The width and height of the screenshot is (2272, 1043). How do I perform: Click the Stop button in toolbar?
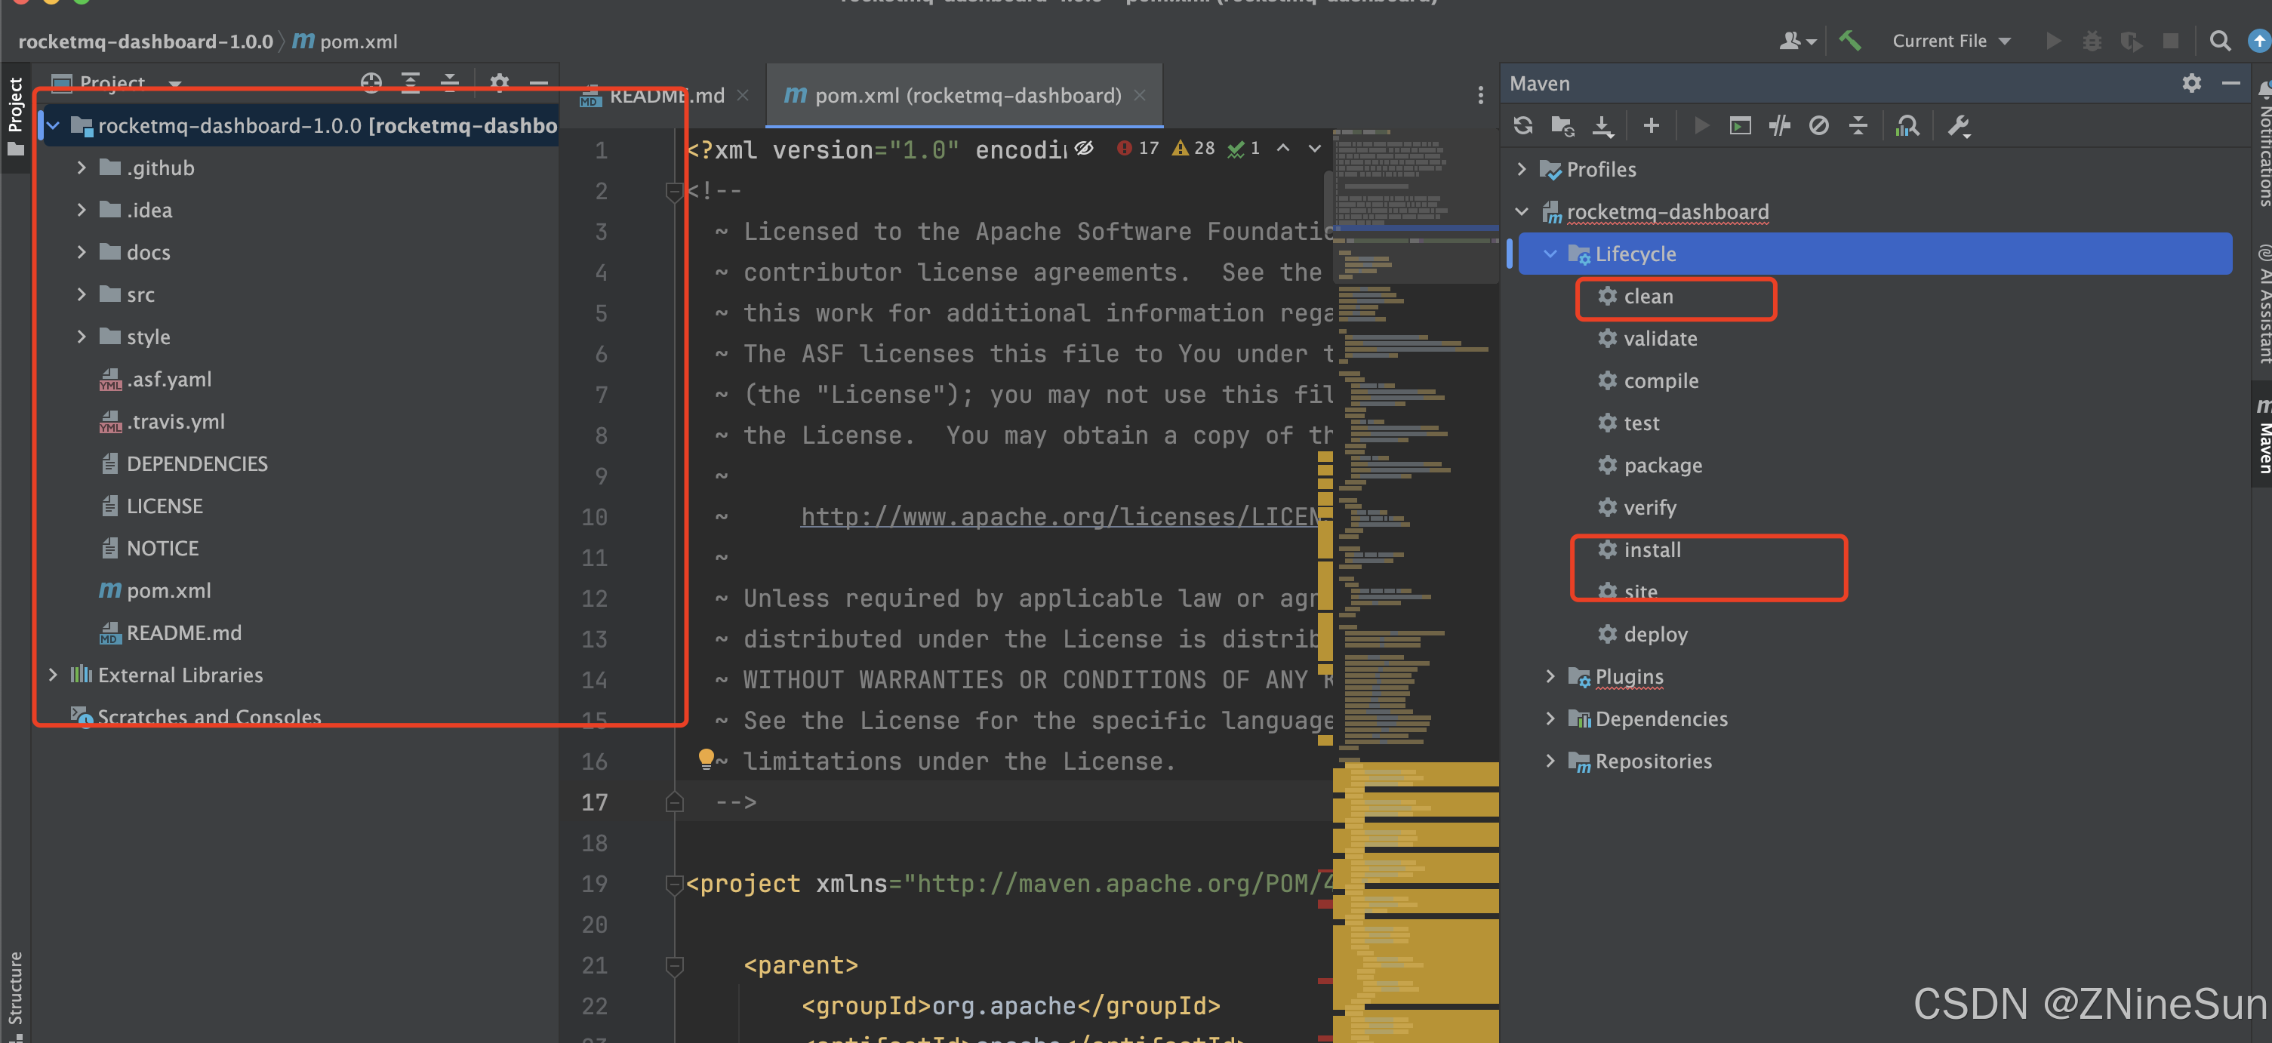coord(2171,41)
